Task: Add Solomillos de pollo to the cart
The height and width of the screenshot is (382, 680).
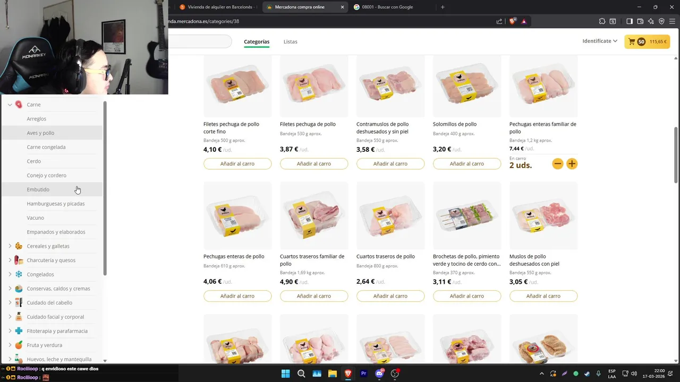Action: 467,164
